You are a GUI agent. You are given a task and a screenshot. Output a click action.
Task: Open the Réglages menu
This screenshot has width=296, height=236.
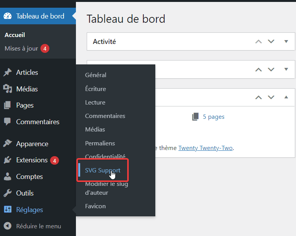[29, 210]
